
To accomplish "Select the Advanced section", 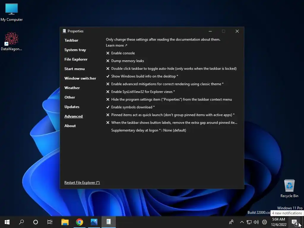I will (x=74, y=116).
